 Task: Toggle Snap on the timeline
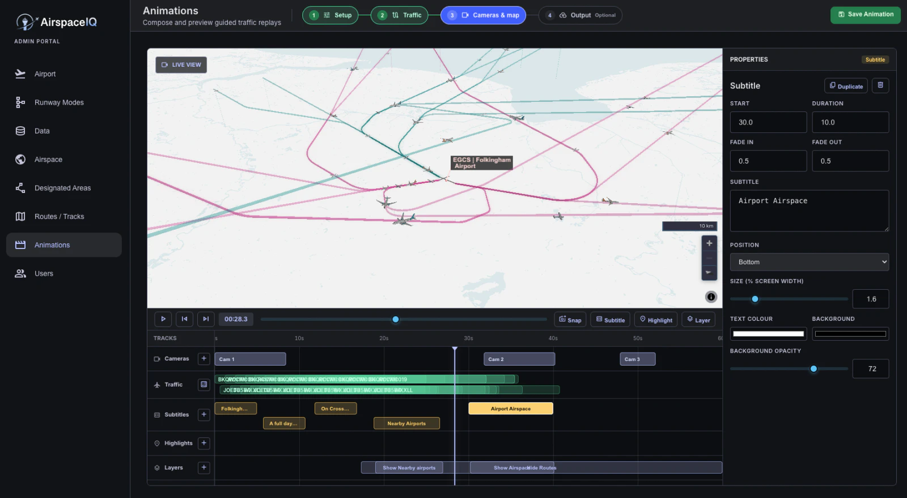coord(570,320)
